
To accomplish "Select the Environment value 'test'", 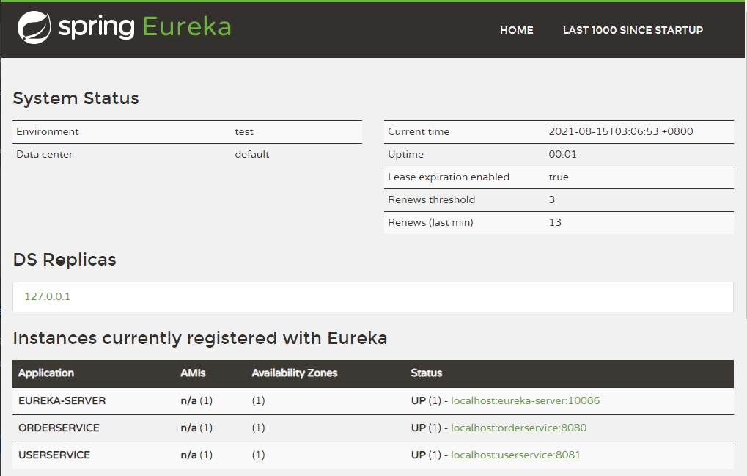I will pyautogui.click(x=244, y=131).
